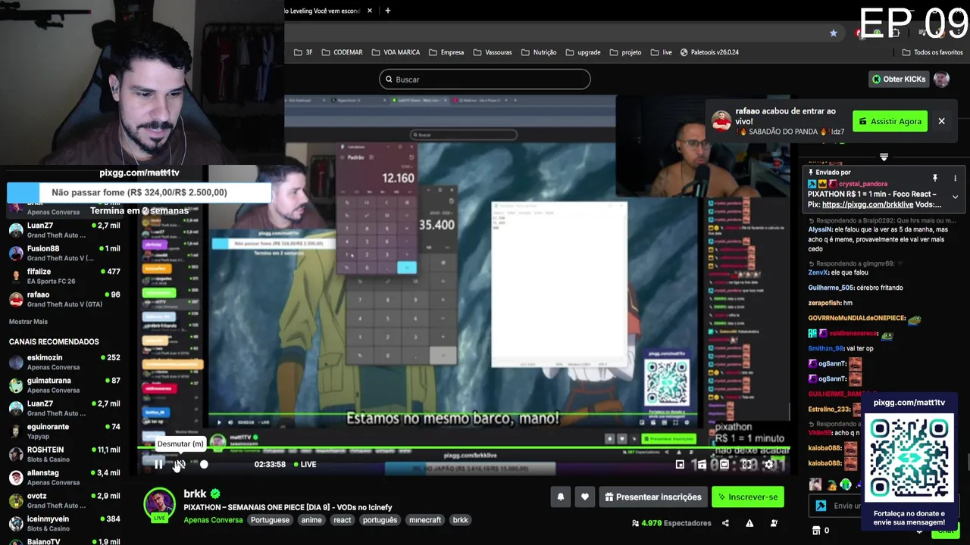970x545 pixels.
Task: Dismiss the rafaao live notification
Action: 941,121
